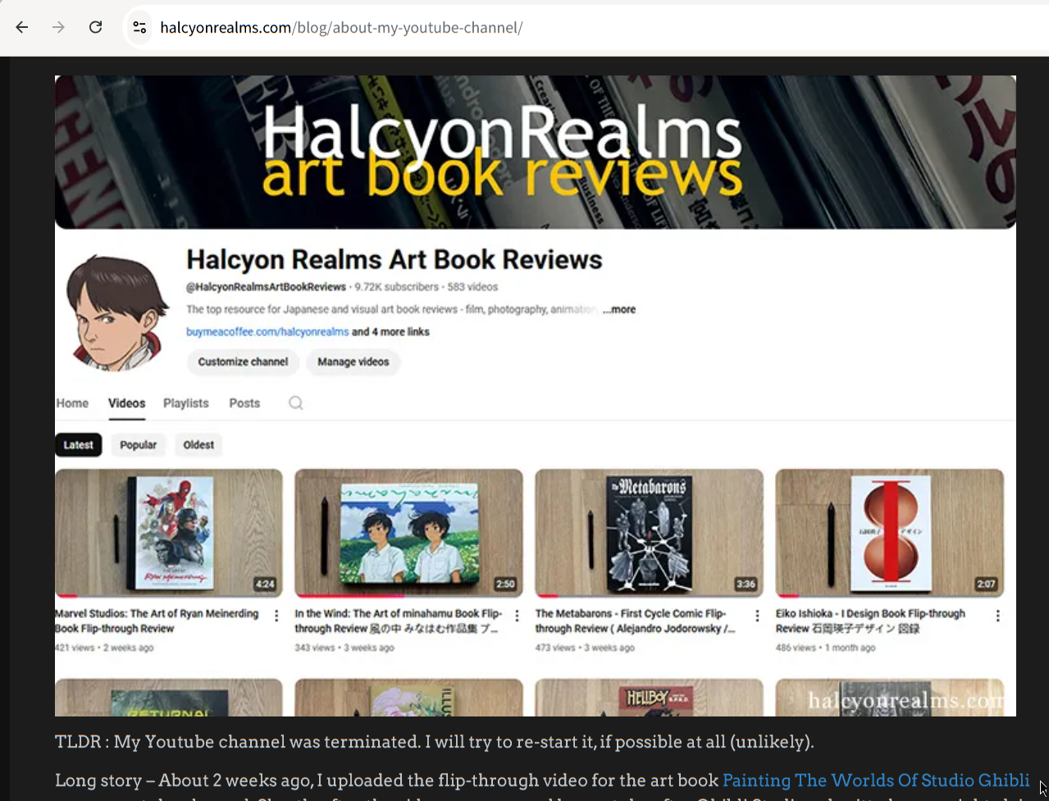This screenshot has height=801, width=1049.
Task: Go back to the previous page
Action: point(22,27)
